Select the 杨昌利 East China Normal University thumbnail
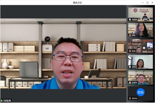 pos(141,14)
